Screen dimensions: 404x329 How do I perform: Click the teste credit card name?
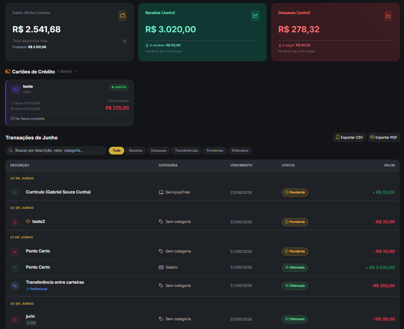point(28,86)
